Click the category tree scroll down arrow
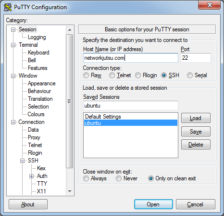224x216 pixels. pos(70,191)
